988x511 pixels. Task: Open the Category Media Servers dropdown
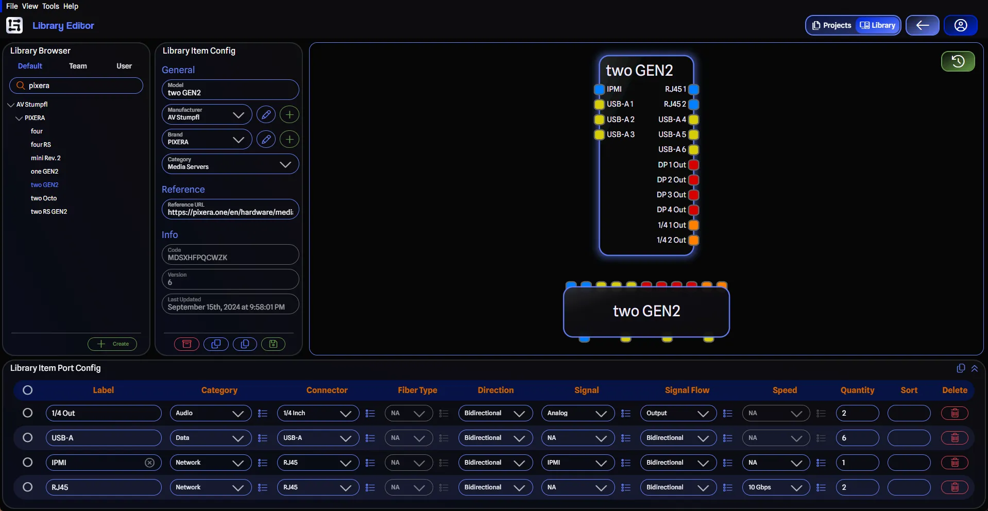pyautogui.click(x=230, y=164)
